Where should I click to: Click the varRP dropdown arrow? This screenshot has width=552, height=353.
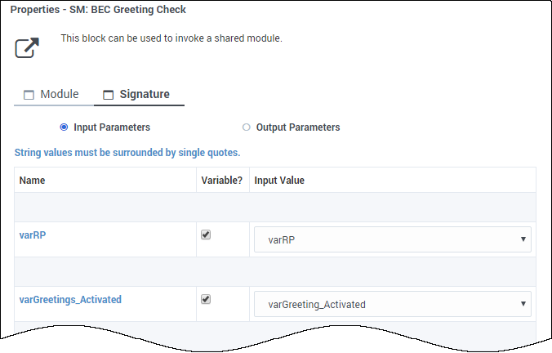[522, 239]
